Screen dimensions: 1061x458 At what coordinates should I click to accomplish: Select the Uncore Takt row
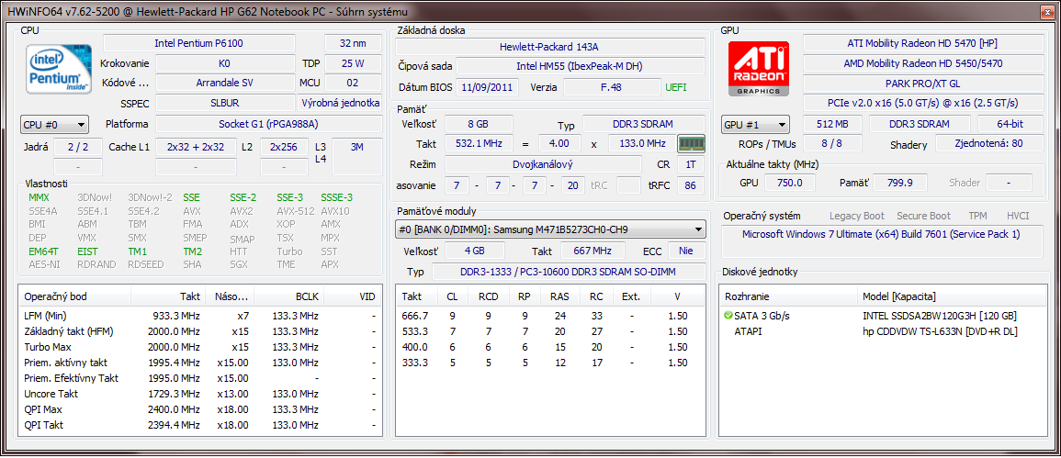[x=199, y=394]
